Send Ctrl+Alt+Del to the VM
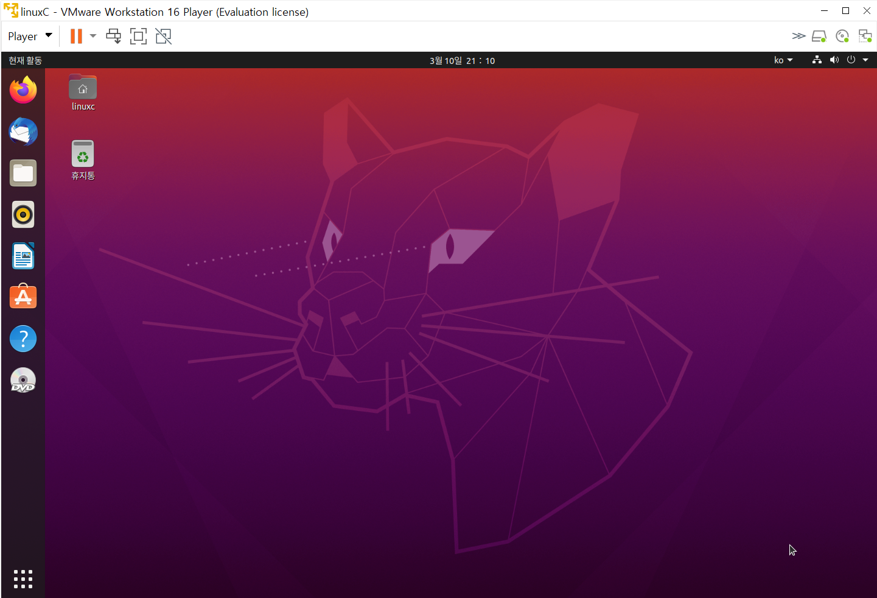 tap(114, 37)
